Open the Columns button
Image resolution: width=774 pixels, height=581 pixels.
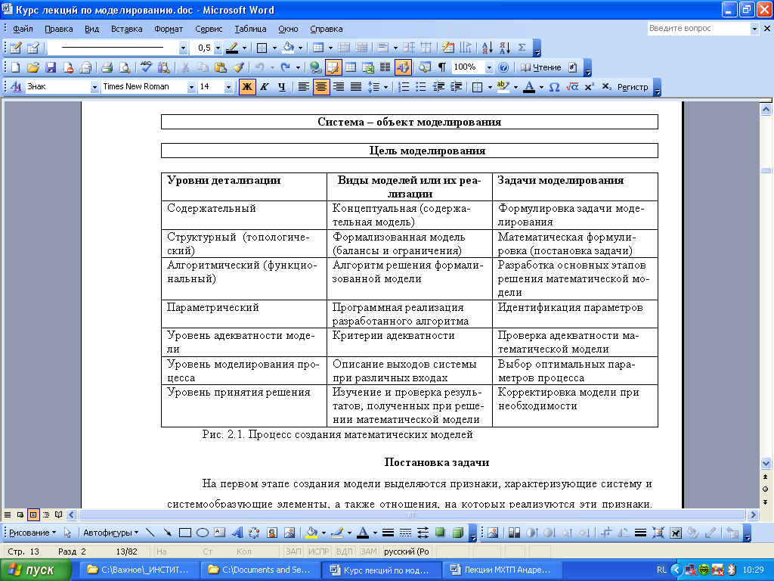(385, 67)
